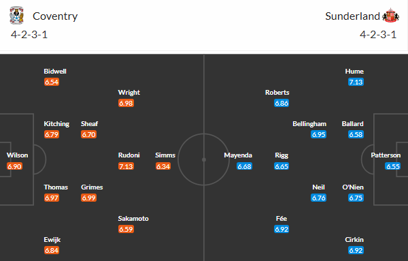The image size is (408, 261).
Task: Click the Sunderland club crest icon
Action: point(390,16)
